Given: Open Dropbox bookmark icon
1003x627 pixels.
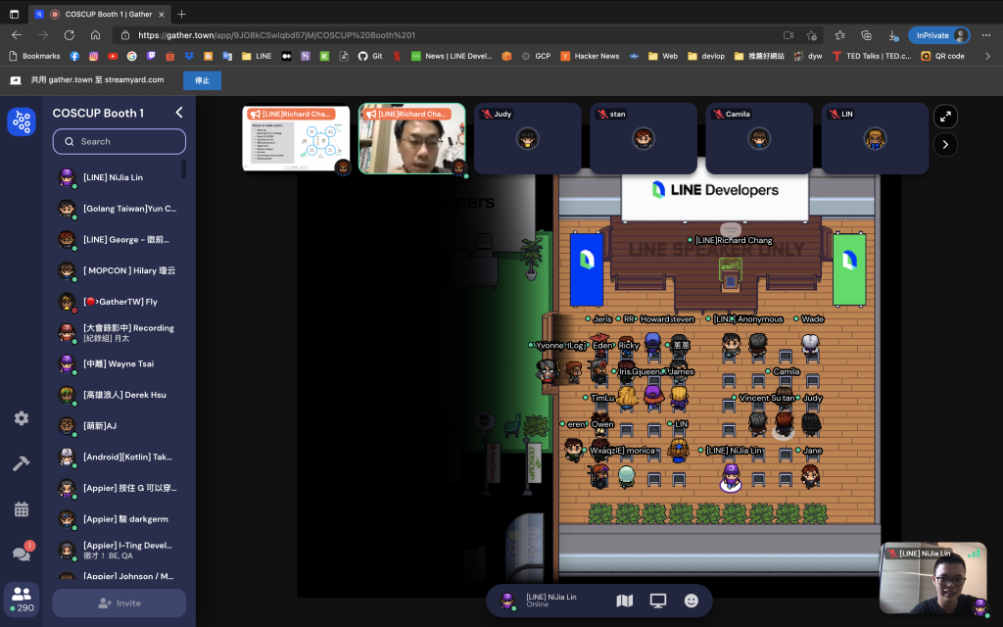Looking at the screenshot, I should [189, 56].
